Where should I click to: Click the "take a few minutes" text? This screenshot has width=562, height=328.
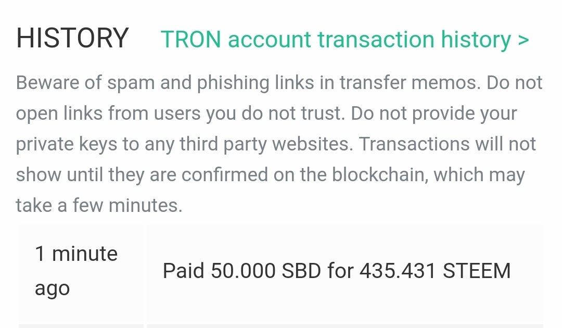pyautogui.click(x=99, y=206)
